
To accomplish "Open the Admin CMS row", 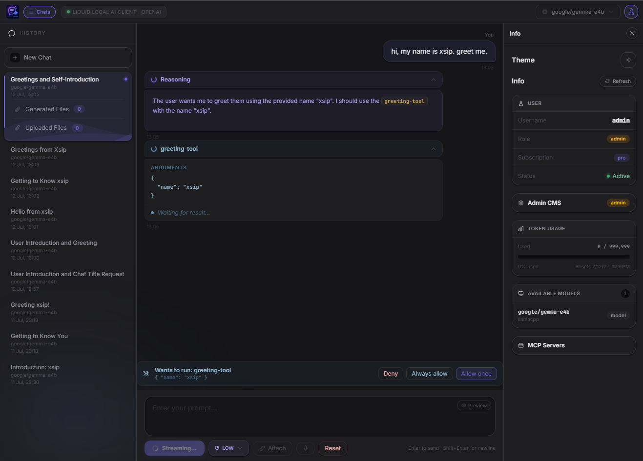I will pyautogui.click(x=574, y=203).
